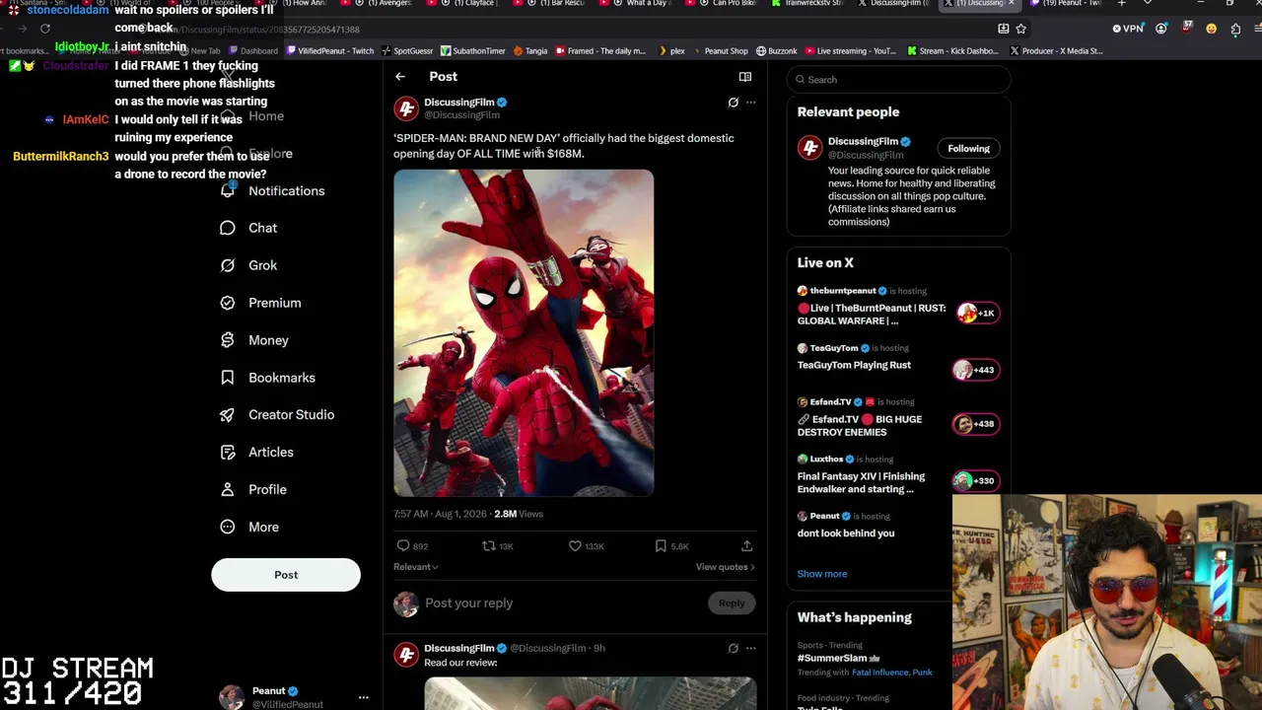The image size is (1262, 710).
Task: Go back using the Post header arrow
Action: [400, 77]
